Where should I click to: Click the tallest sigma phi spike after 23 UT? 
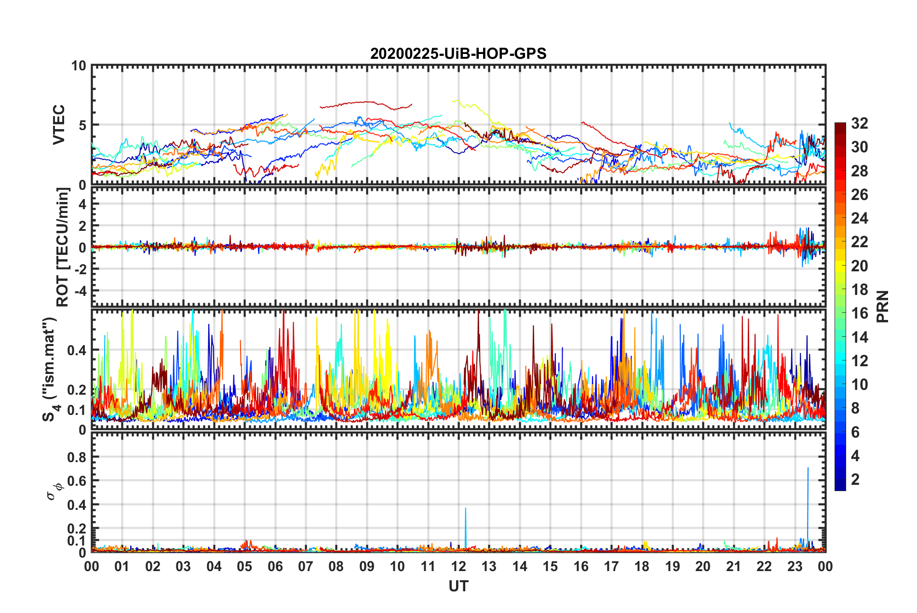[x=808, y=468]
